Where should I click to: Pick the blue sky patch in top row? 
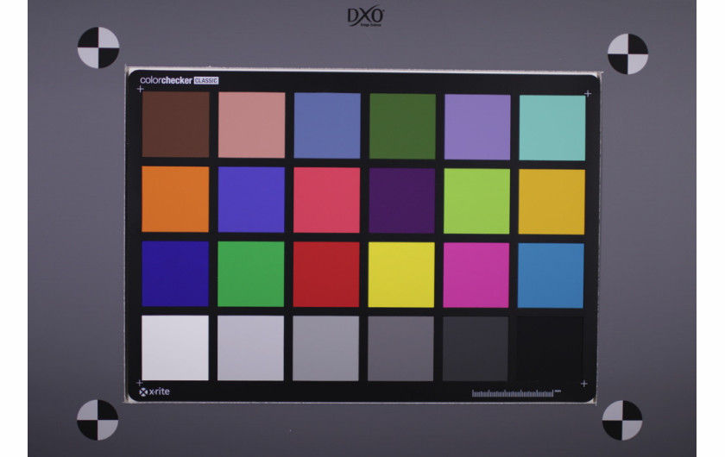[x=327, y=126]
